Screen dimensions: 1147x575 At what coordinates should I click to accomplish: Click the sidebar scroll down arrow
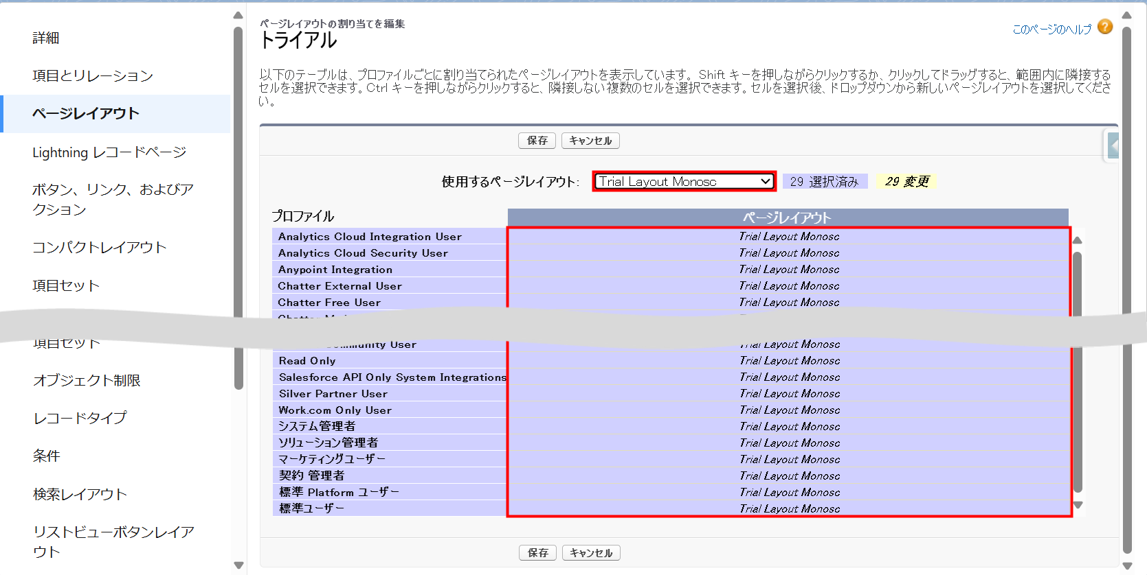238,565
